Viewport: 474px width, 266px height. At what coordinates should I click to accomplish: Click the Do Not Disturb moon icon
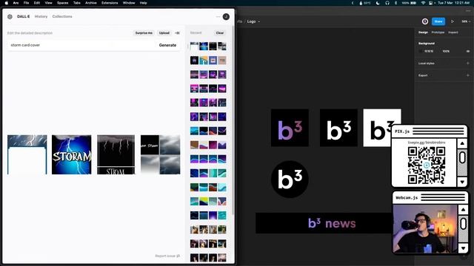click(x=378, y=3)
